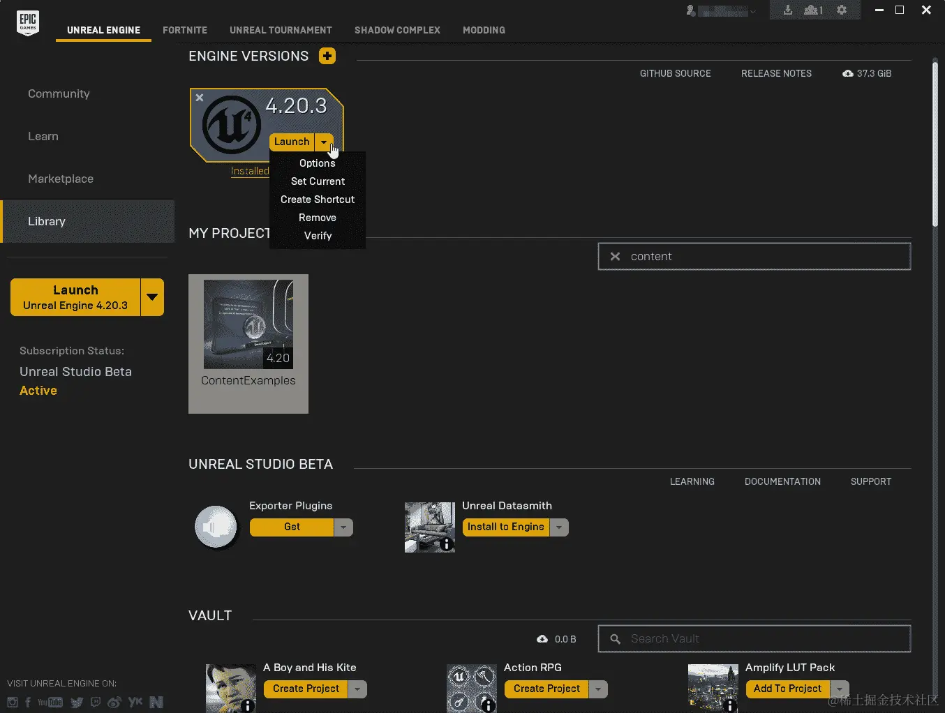Click the Epic Games logo
Viewport: 945px width, 713px height.
[28, 23]
